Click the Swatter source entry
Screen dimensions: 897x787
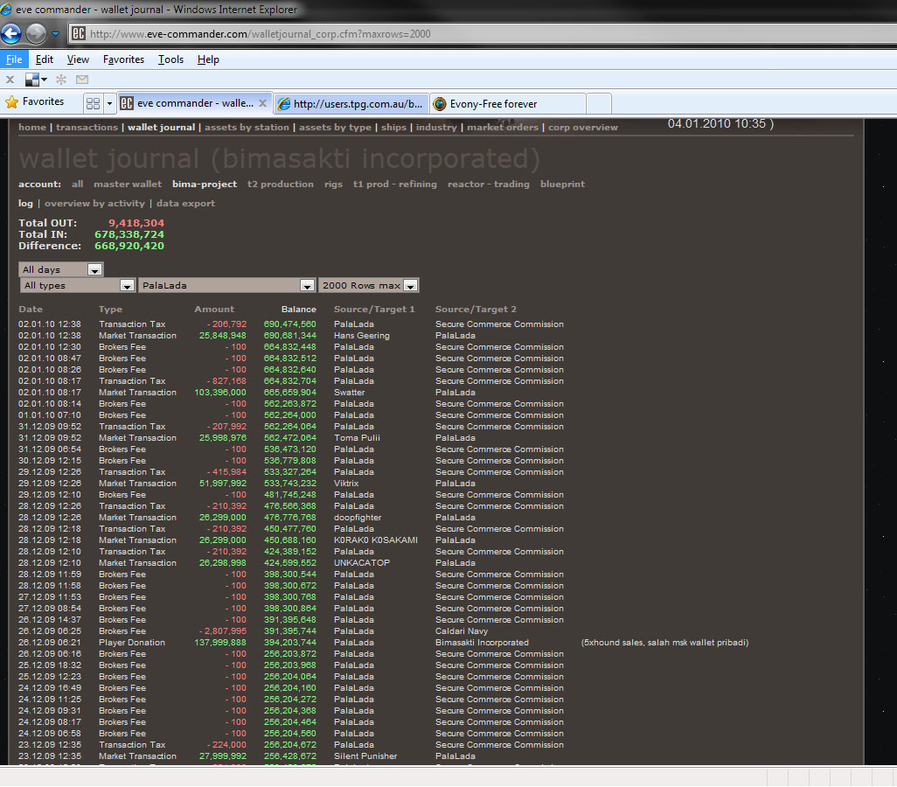point(349,392)
